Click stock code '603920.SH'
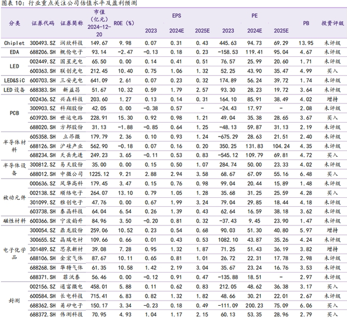The height and width of the screenshot is (318, 347). click(43, 118)
